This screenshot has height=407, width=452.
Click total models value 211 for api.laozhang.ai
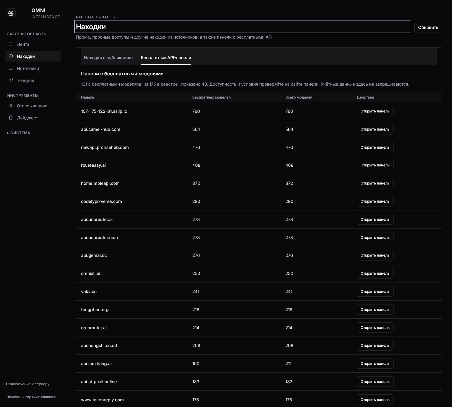pos(288,364)
